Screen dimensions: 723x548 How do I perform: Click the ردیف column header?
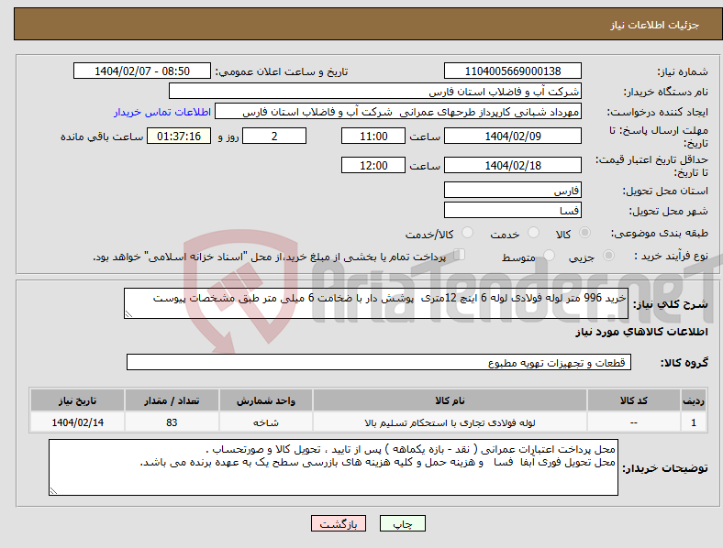pyautogui.click(x=694, y=400)
